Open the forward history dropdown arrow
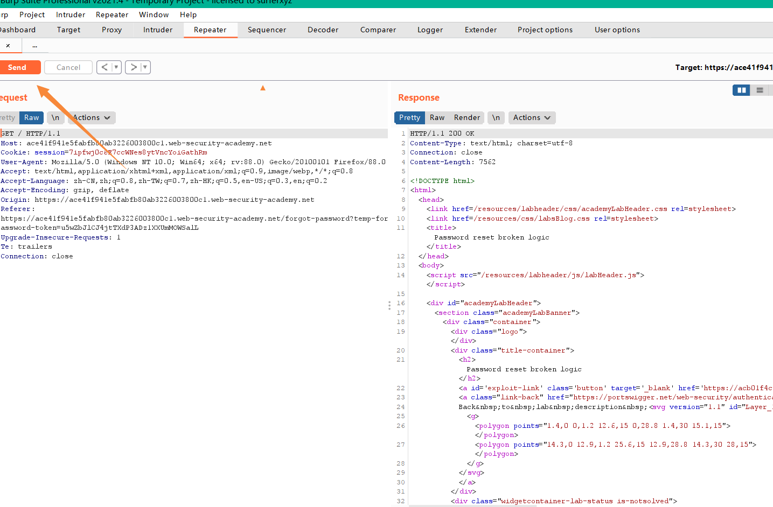 (145, 67)
